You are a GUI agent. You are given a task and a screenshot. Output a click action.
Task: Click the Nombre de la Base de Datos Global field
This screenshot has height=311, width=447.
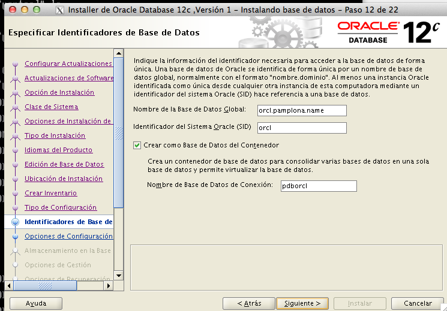(302, 110)
